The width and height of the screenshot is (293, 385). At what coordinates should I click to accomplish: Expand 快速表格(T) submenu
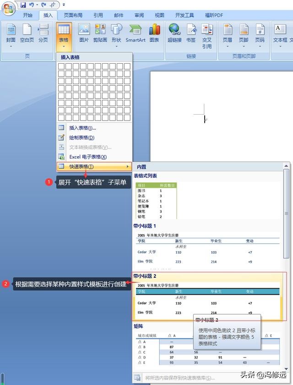tap(94, 166)
